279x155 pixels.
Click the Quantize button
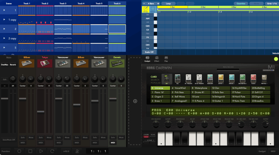(241, 4)
